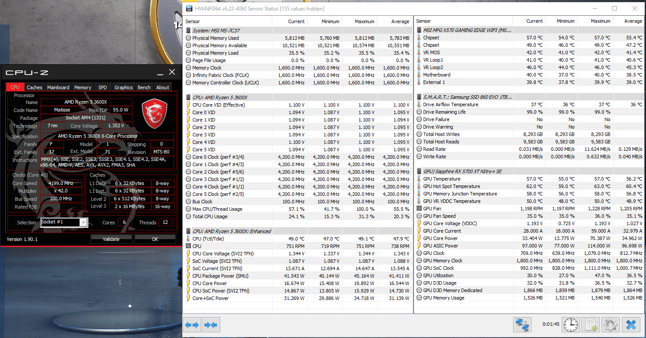This screenshot has width=646, height=338.
Task: Click the OK button in CPU-Z
Action: (x=155, y=239)
